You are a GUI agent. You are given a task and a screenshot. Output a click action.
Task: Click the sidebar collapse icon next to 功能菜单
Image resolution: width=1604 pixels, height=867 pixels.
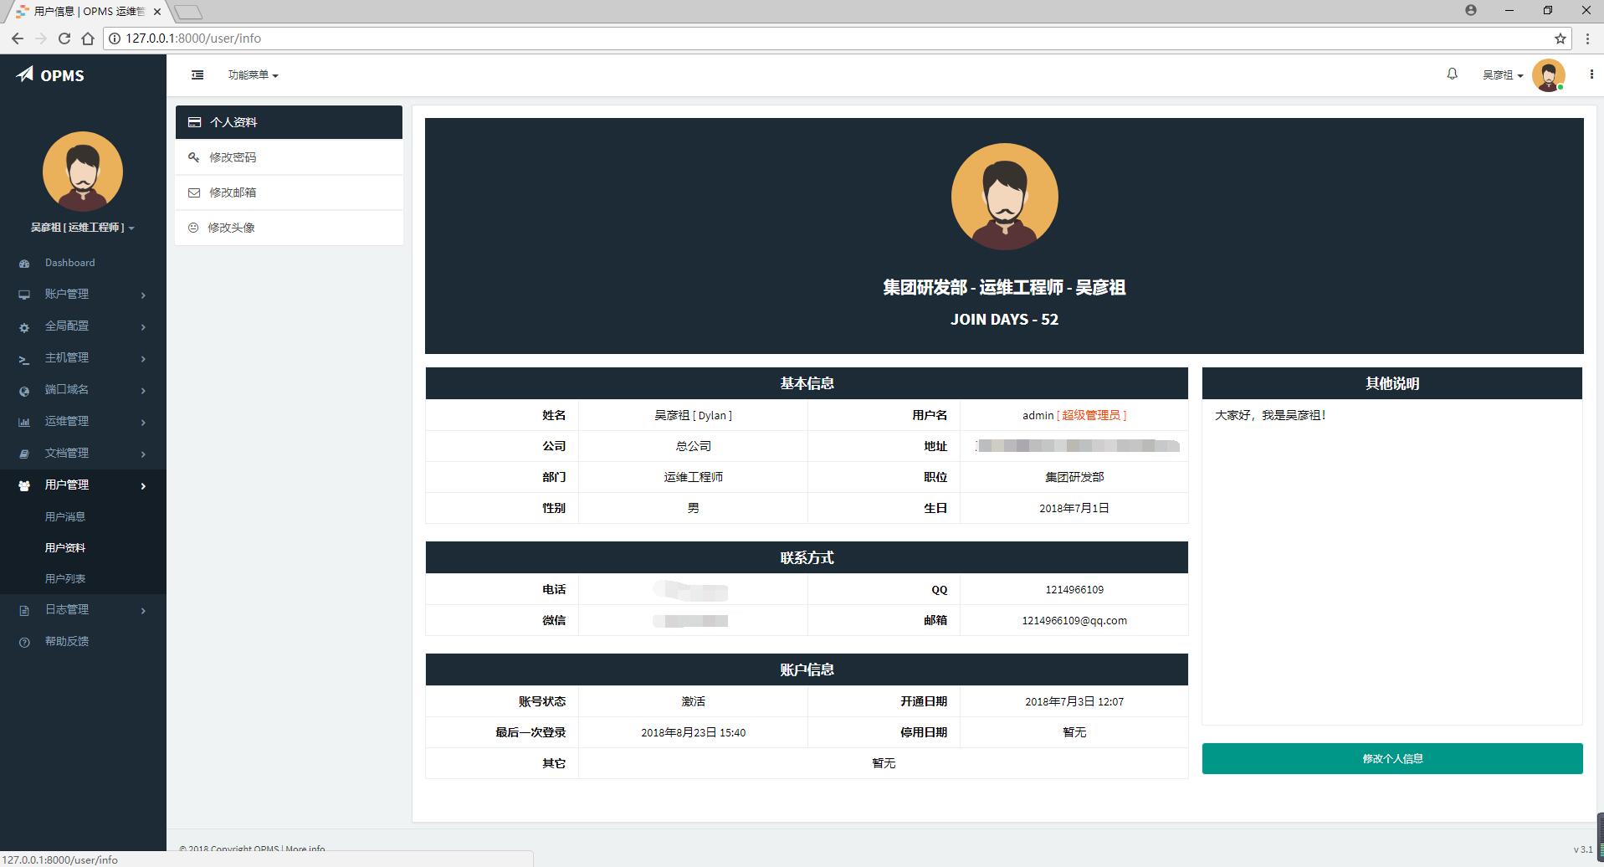point(197,74)
